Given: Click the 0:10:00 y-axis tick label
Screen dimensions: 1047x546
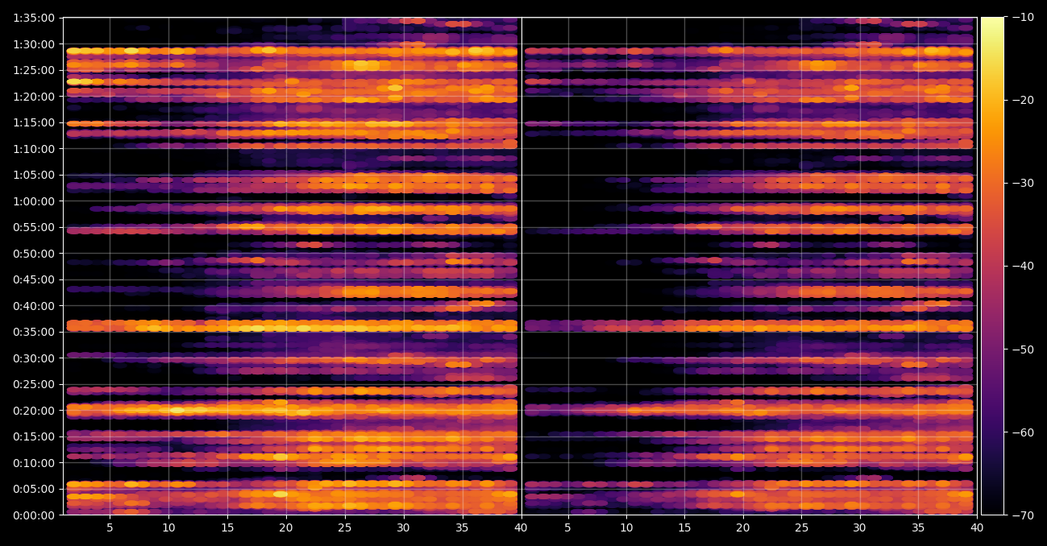Looking at the screenshot, I should point(34,462).
